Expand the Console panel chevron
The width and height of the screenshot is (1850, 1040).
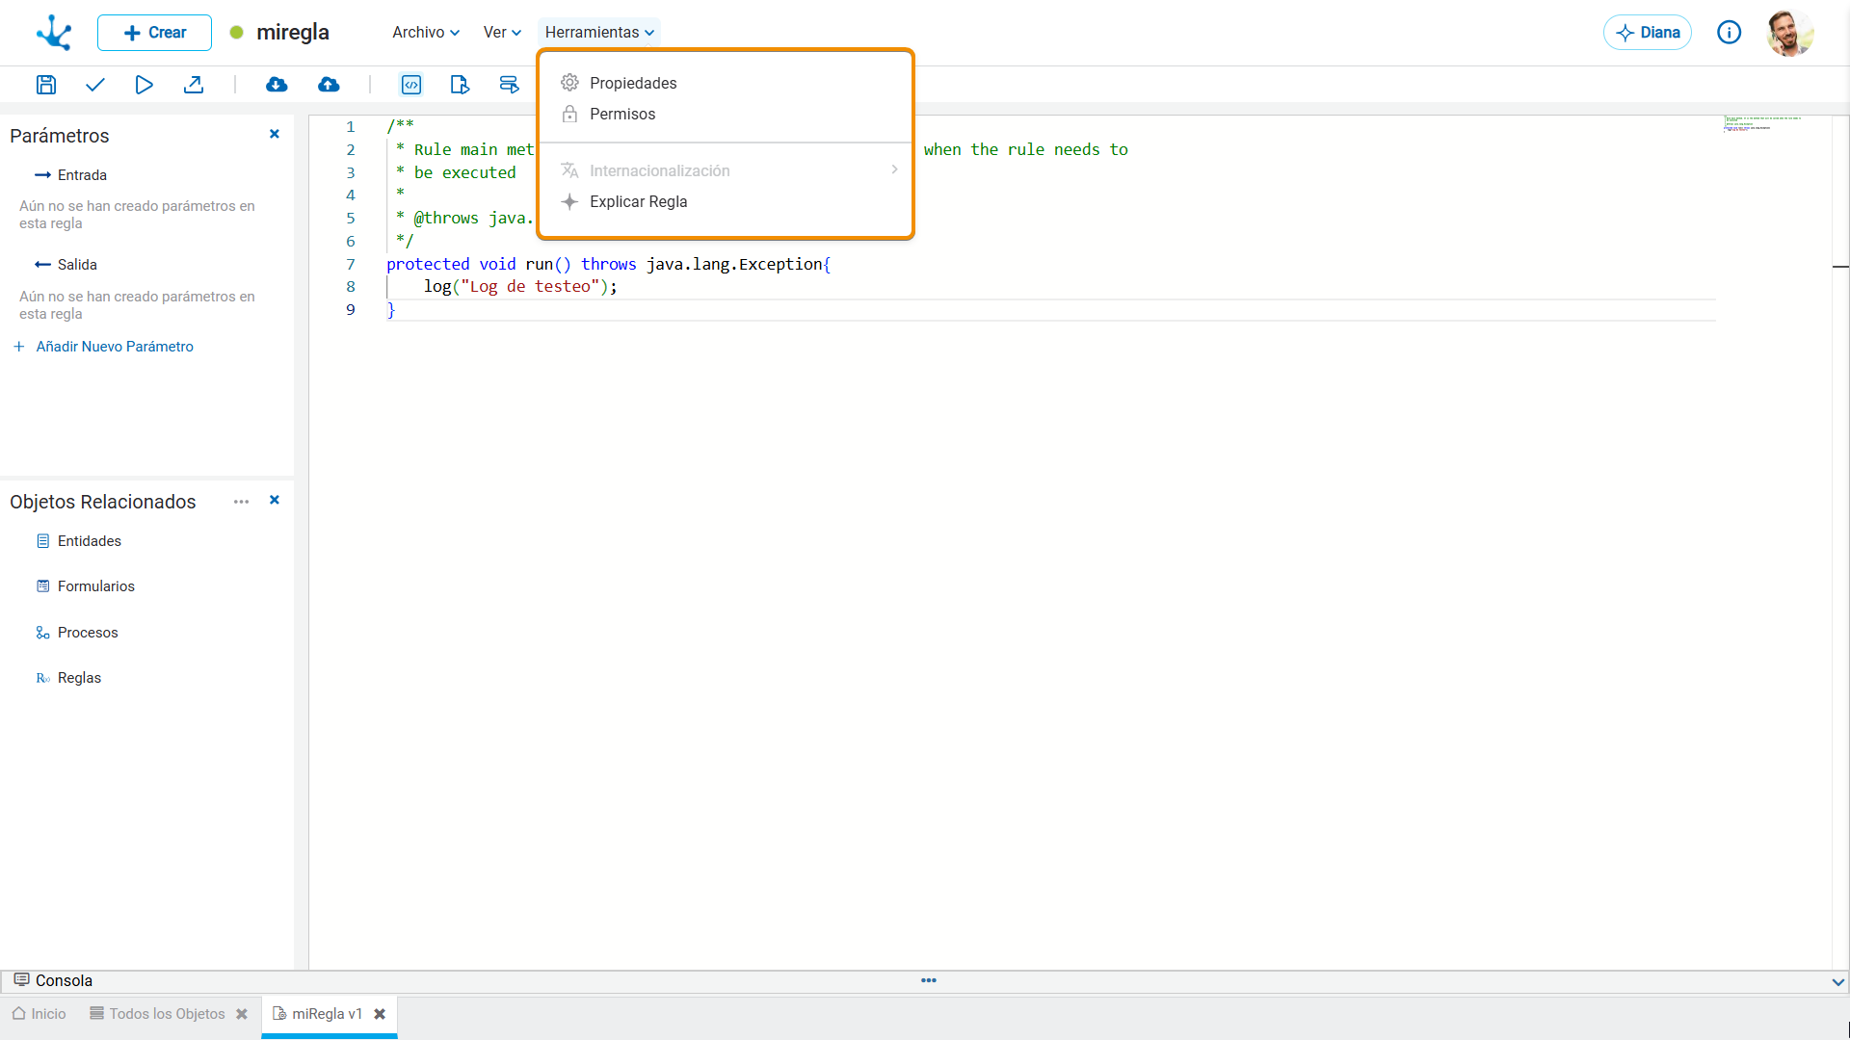click(x=1837, y=982)
